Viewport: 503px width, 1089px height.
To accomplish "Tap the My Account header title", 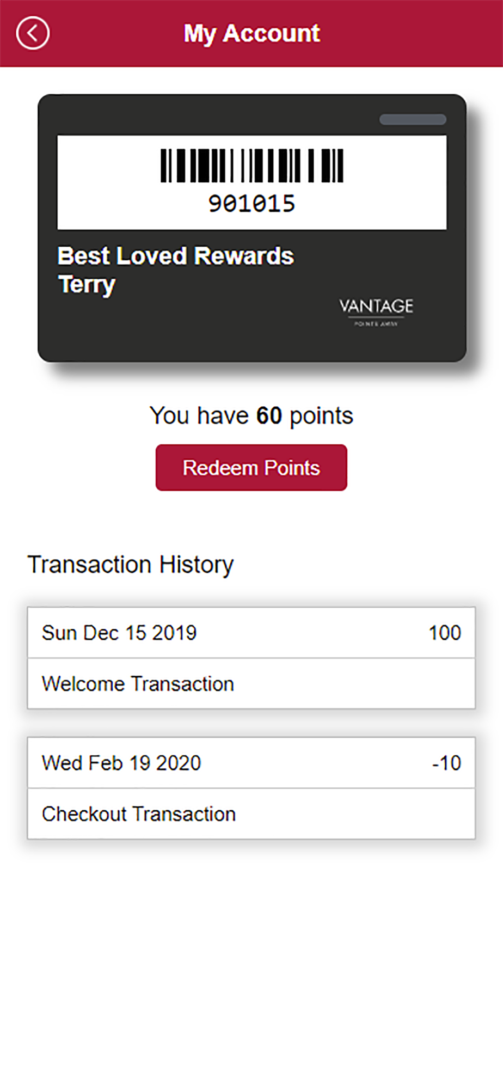I will (251, 34).
